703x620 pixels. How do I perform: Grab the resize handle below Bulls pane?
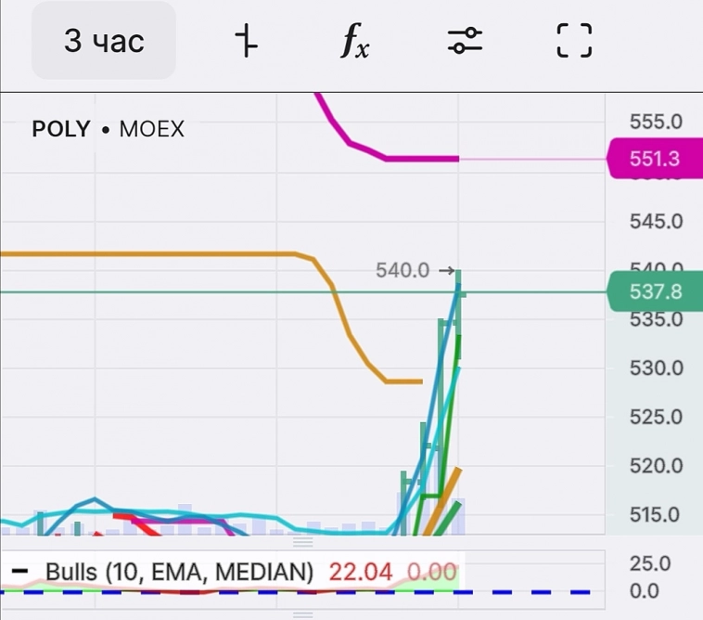[x=303, y=614]
